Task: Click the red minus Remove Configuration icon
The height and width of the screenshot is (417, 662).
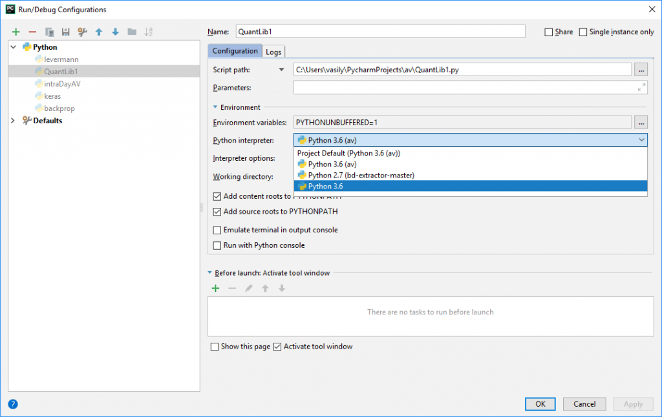Action: click(32, 32)
